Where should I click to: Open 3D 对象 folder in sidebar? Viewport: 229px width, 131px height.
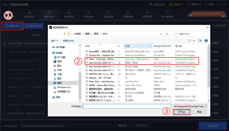[x=60, y=57]
